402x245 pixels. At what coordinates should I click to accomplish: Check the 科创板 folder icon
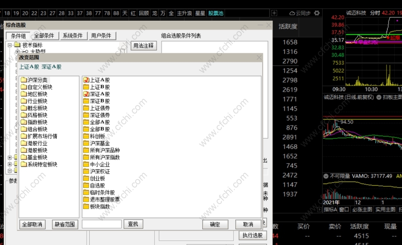pyautogui.click(x=86, y=136)
